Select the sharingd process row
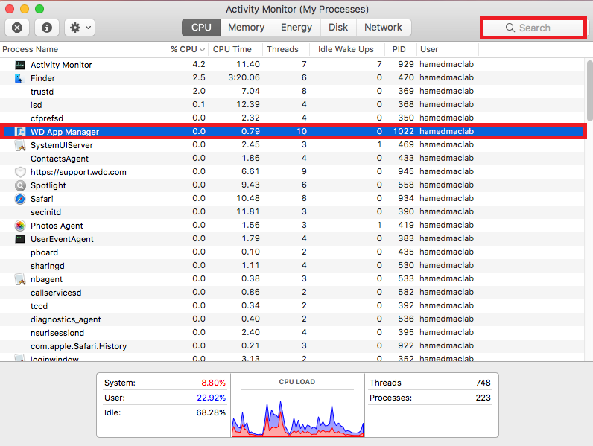The height and width of the screenshot is (446, 593). [292, 266]
